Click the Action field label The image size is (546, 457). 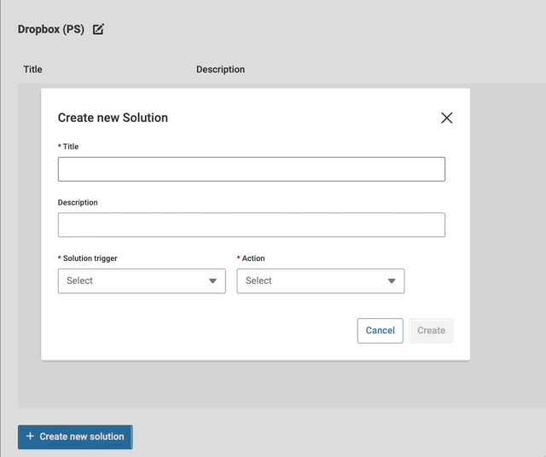tap(253, 258)
